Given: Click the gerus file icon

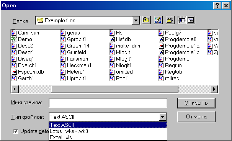Looking at the screenshot, I should 63,33.
